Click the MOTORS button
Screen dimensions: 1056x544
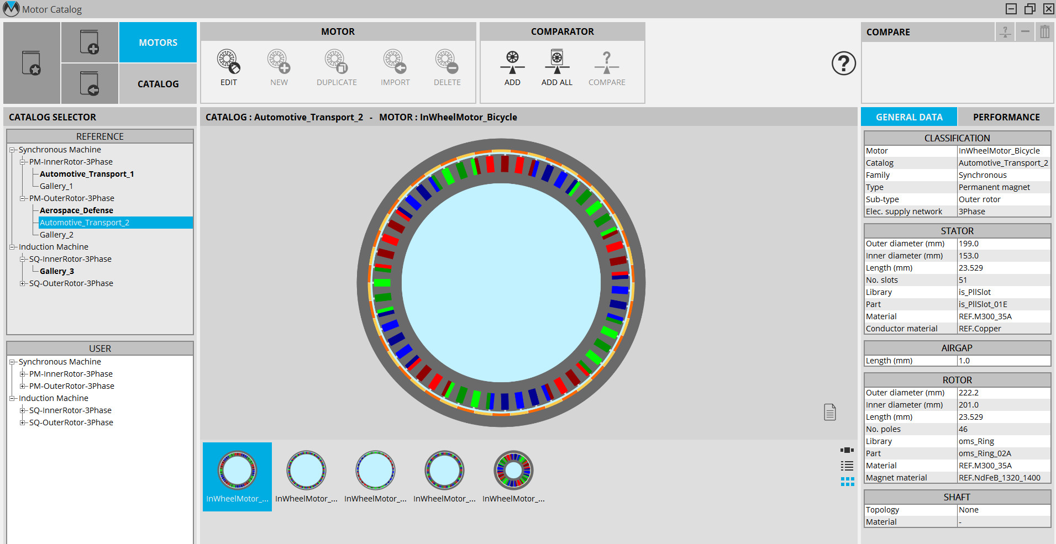click(158, 43)
